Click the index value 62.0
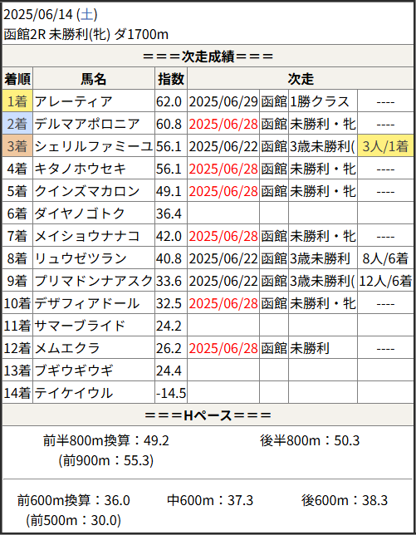Viewport: 416px width, 535px height. (x=169, y=101)
